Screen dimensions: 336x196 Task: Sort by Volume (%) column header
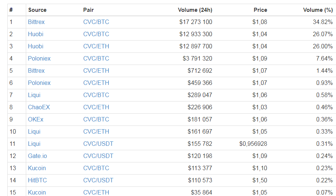tap(318, 10)
